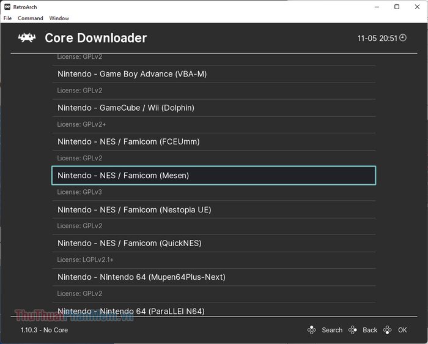Open the Command menu

(x=31, y=18)
